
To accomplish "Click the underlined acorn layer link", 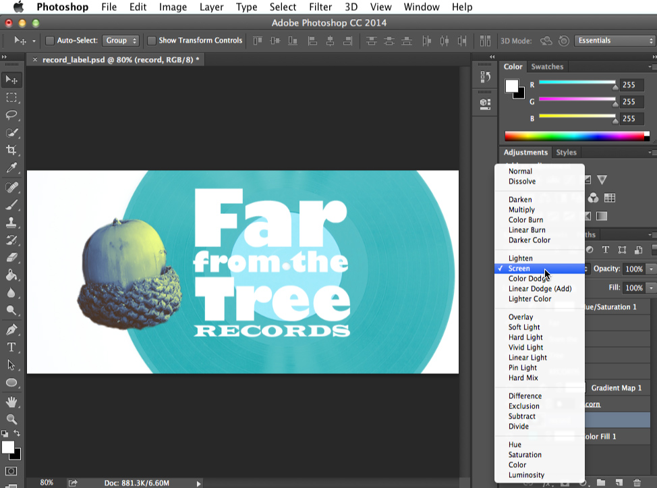I will (592, 404).
